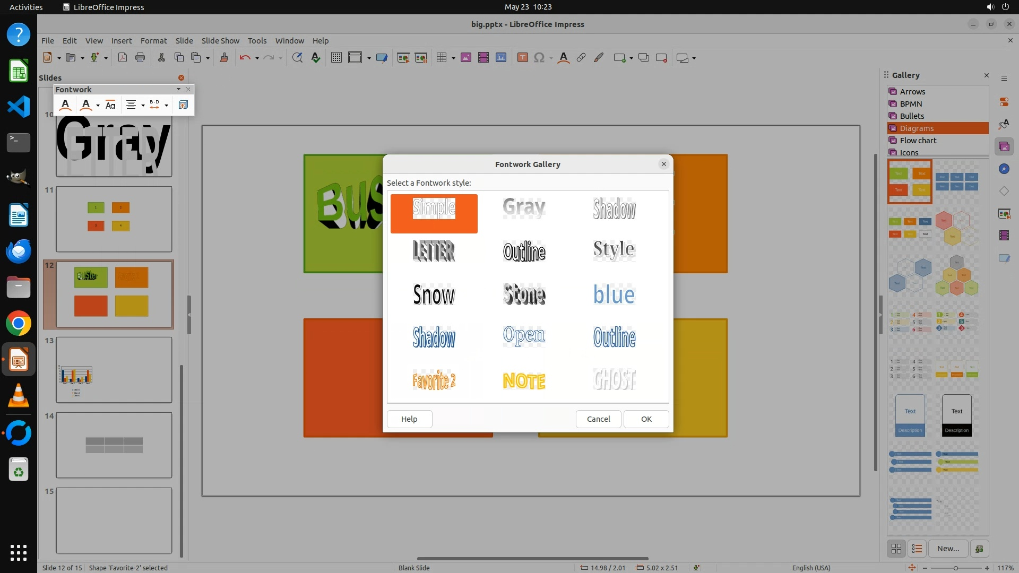Select the 'Snow' Fontwork style

point(434,294)
